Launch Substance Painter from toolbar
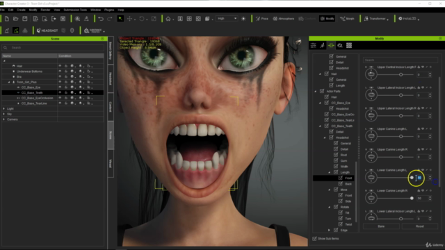The height and width of the screenshot is (250, 445). pyautogui.click(x=92, y=31)
